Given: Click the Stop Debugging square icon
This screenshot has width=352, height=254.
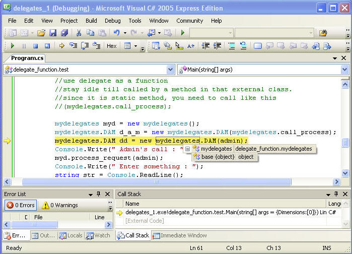Looking at the screenshot, I should coord(35,46).
